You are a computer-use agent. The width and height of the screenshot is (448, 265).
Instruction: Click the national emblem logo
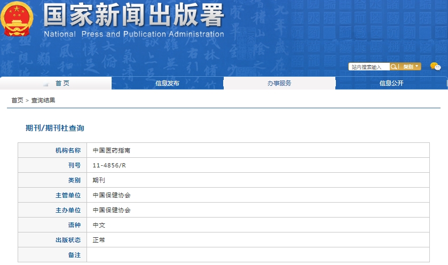[18, 20]
